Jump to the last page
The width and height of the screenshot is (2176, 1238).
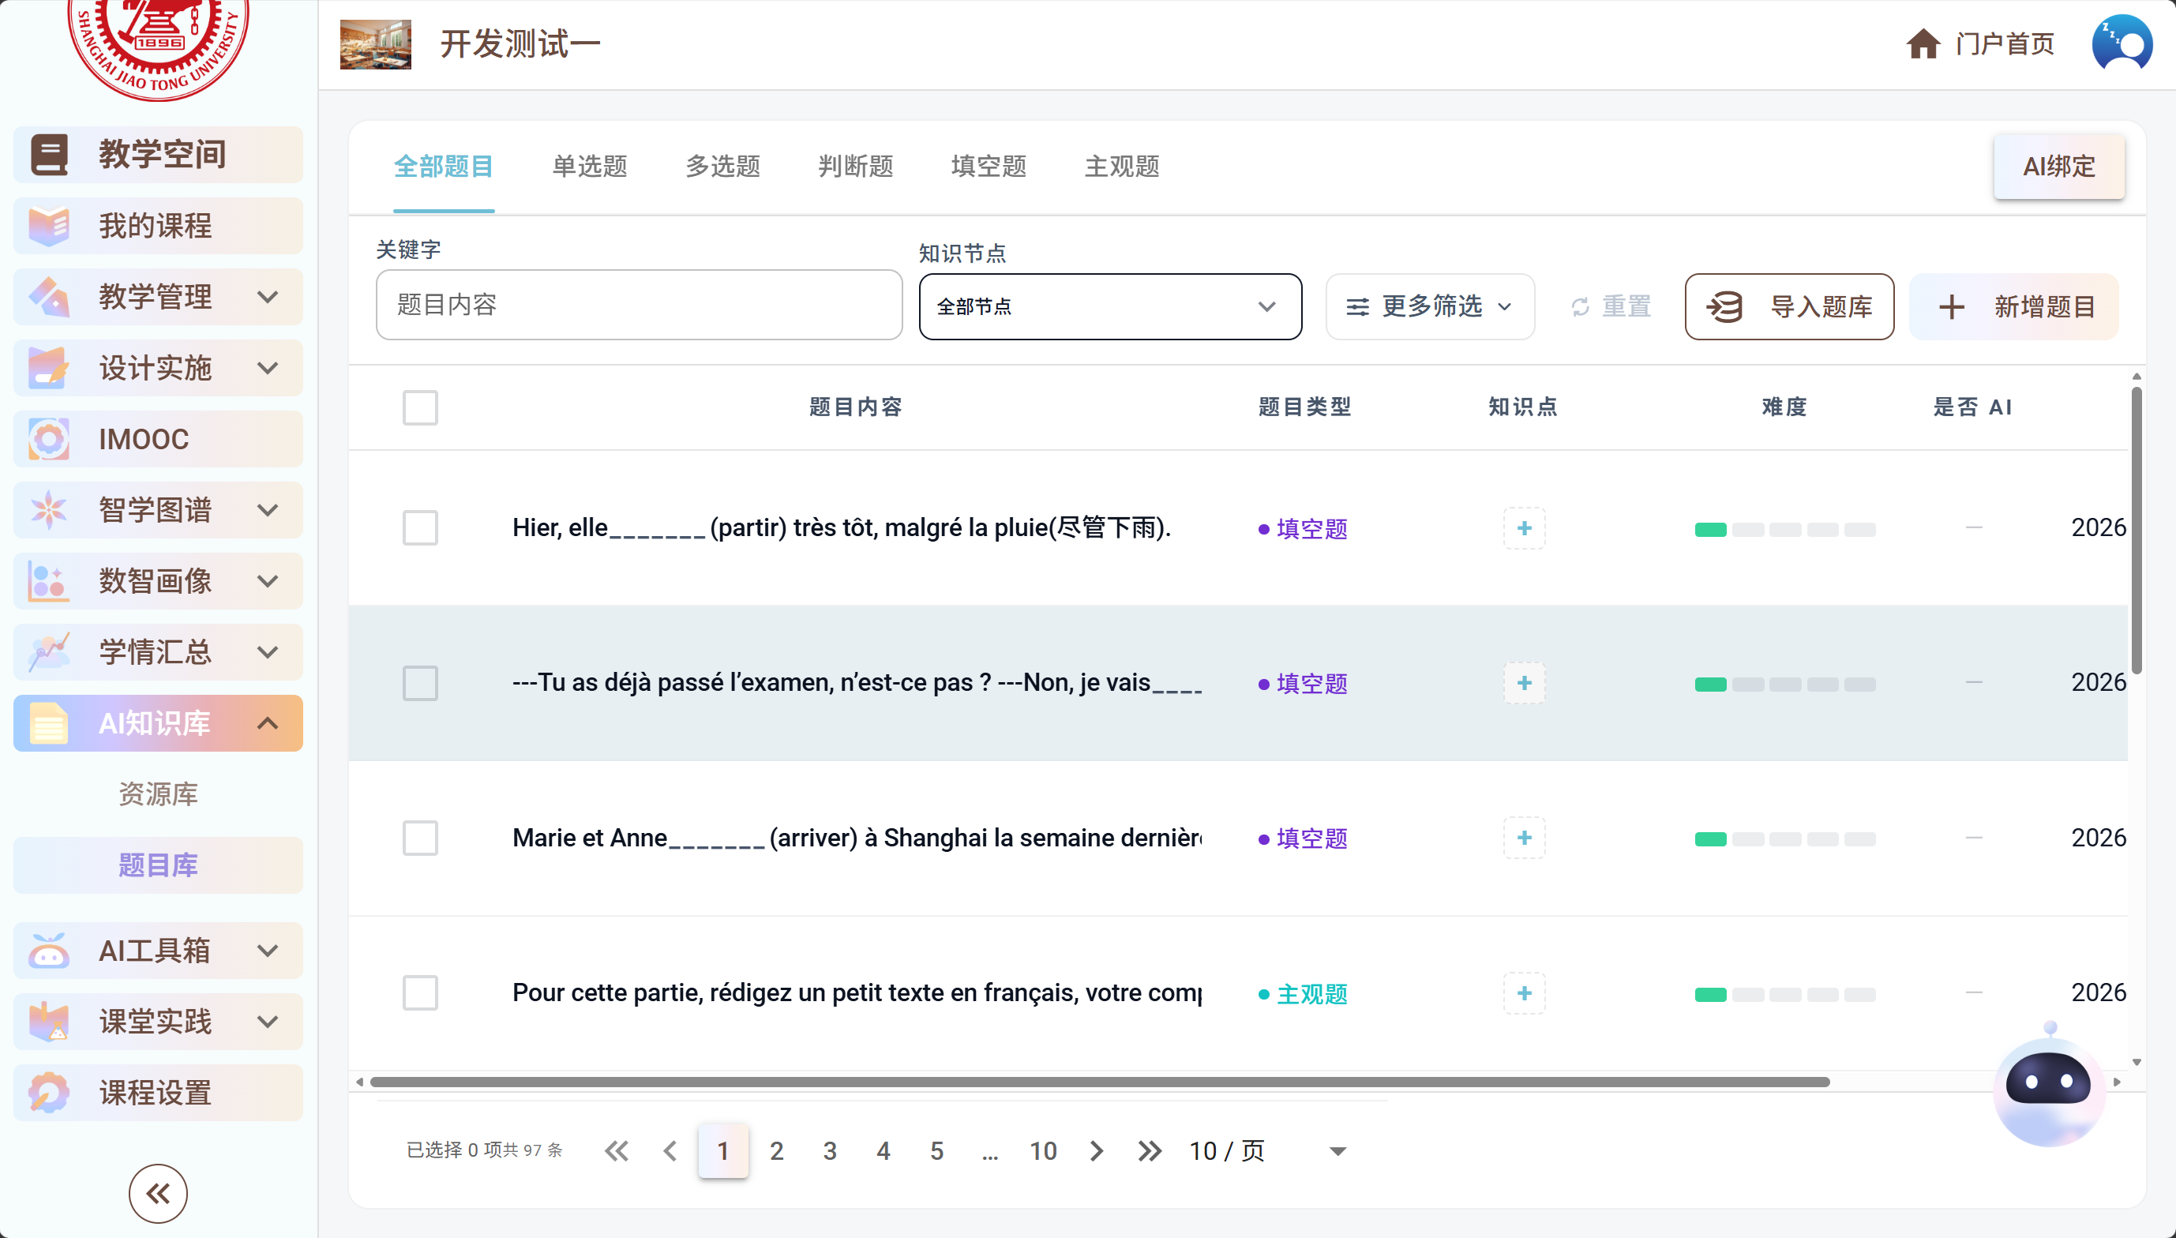[x=1150, y=1151]
